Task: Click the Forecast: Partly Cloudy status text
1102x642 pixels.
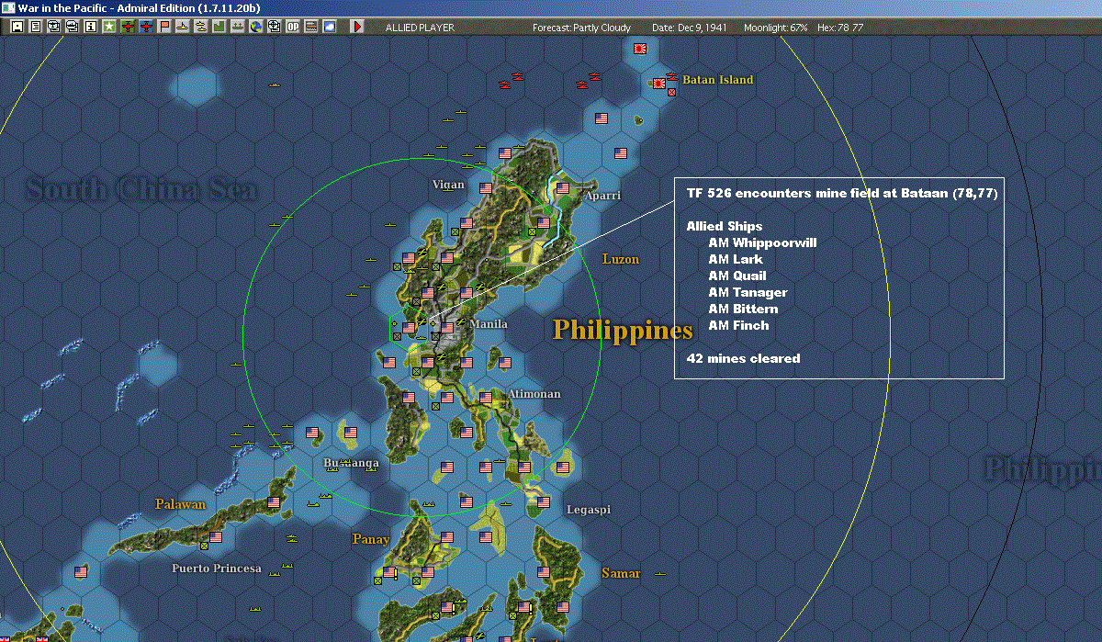Action: (x=581, y=28)
